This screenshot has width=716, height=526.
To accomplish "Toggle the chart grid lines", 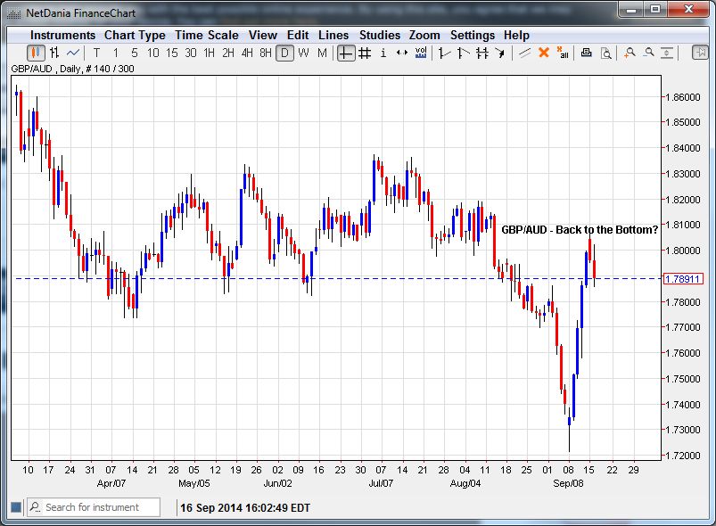I will [365, 53].
